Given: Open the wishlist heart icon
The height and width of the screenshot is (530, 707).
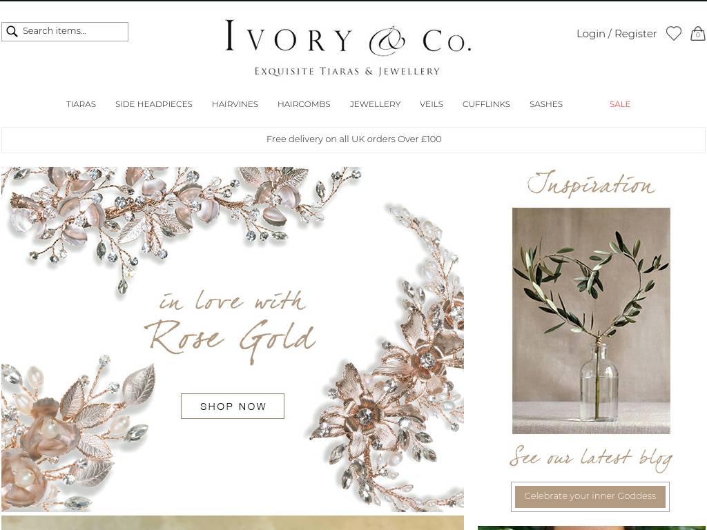Looking at the screenshot, I should coord(674,33).
